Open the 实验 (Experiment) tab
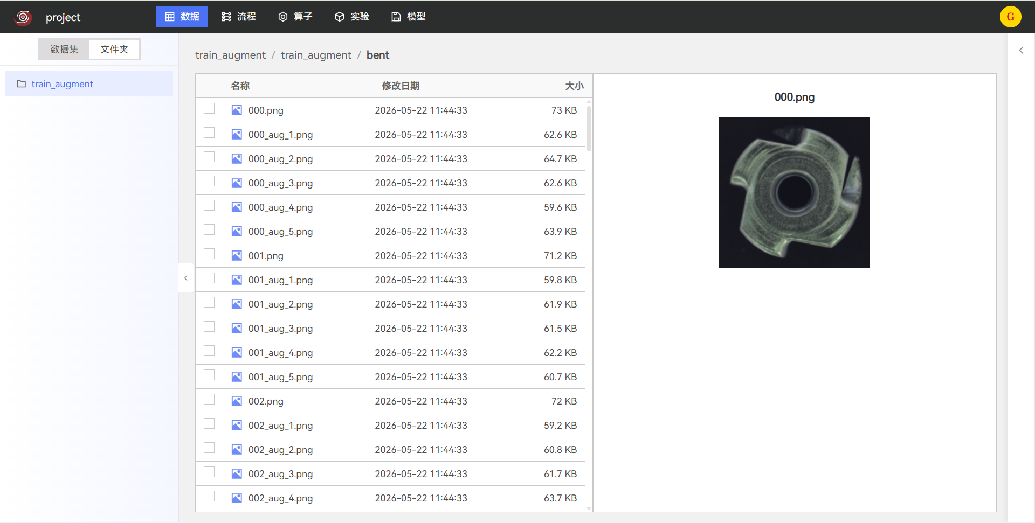Image resolution: width=1035 pixels, height=523 pixels. click(x=352, y=17)
